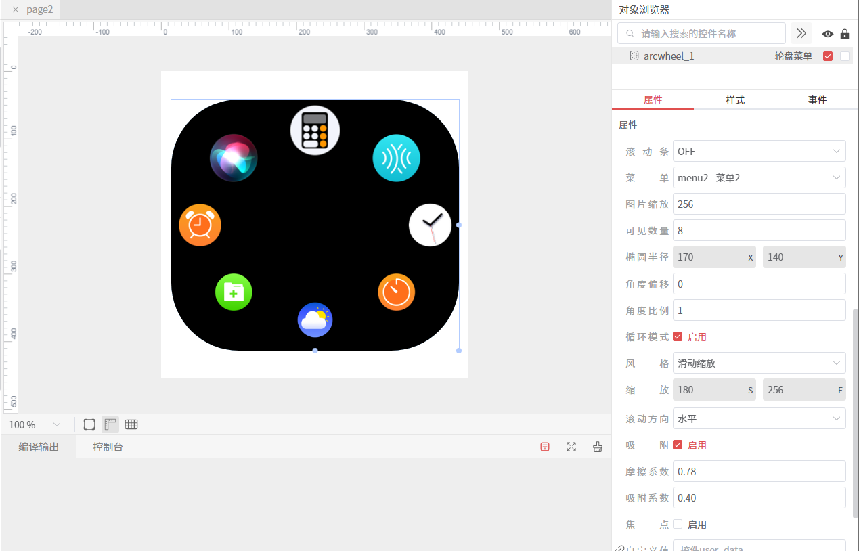The height and width of the screenshot is (551, 859).
Task: Click the orange timer icon
Action: [x=396, y=292]
